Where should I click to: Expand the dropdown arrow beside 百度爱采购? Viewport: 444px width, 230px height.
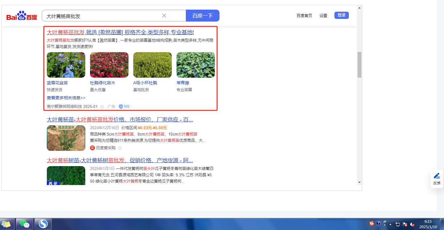click(x=120, y=148)
